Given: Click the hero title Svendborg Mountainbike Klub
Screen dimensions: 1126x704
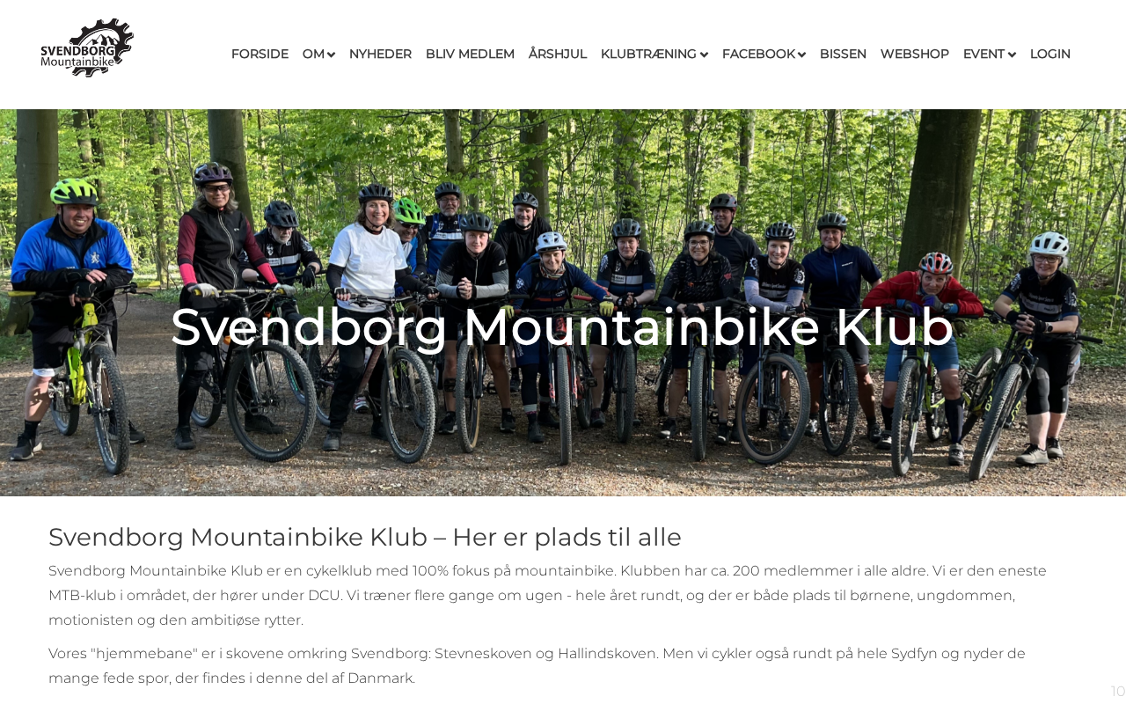Looking at the screenshot, I should tap(562, 326).
